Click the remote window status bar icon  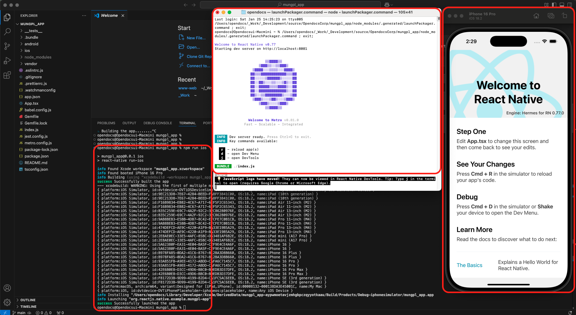point(5,313)
